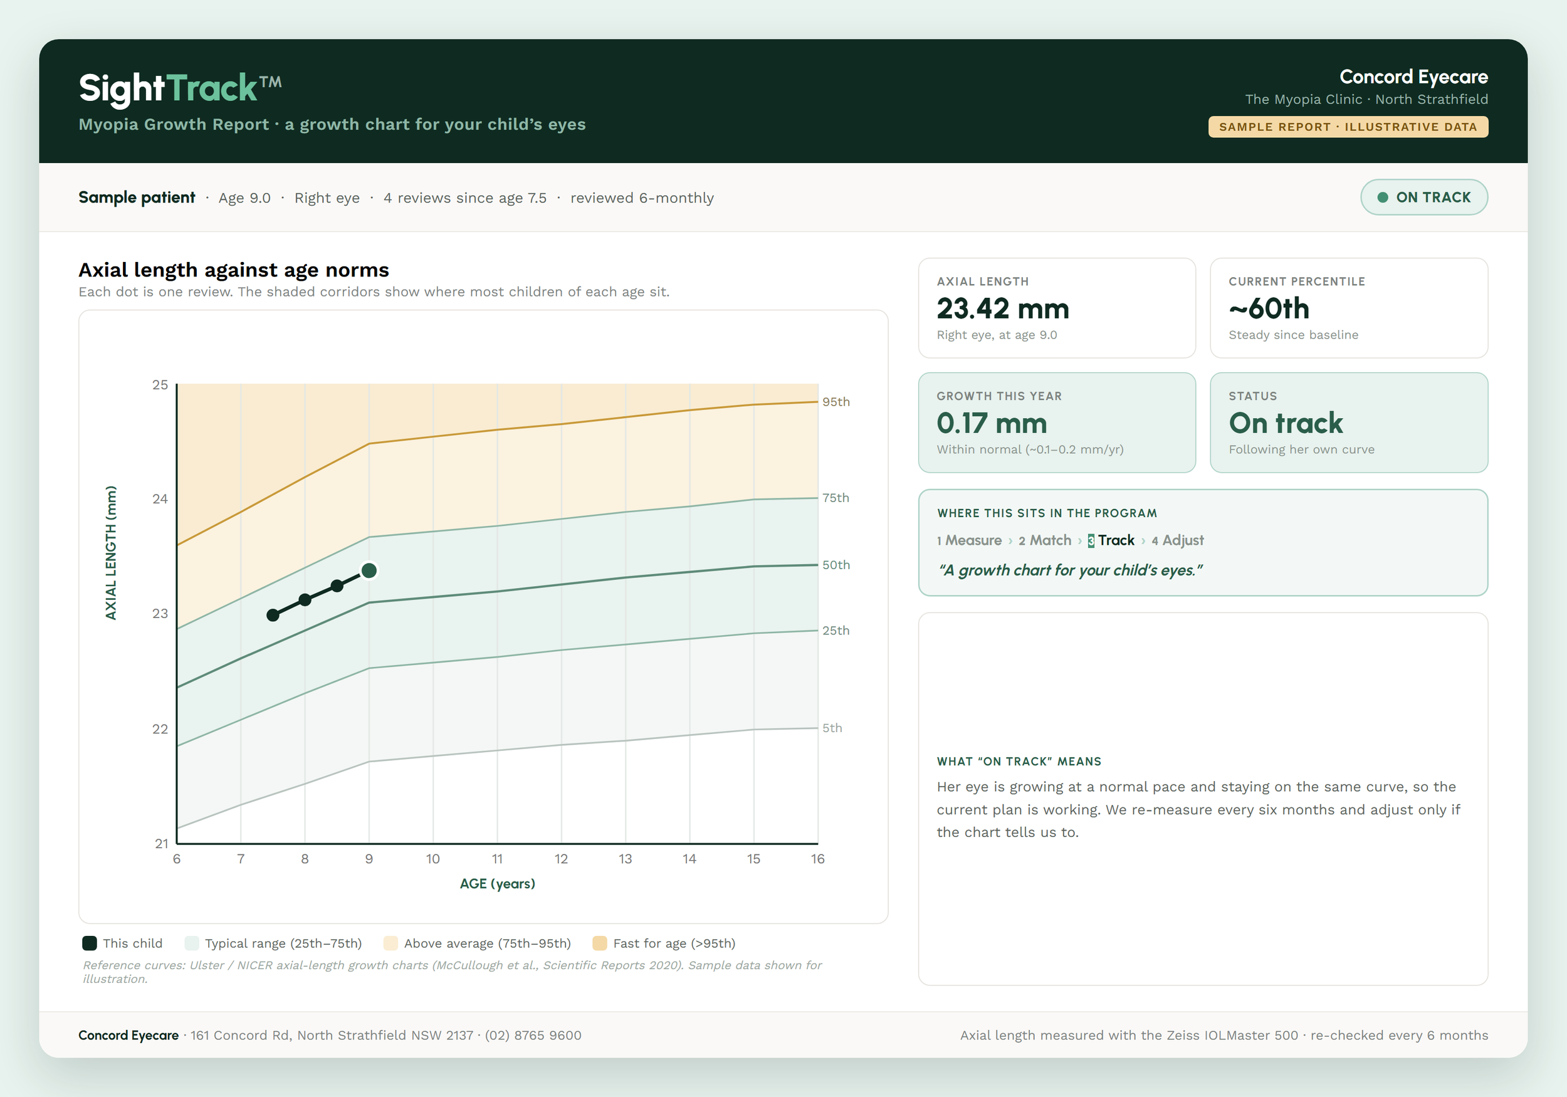The width and height of the screenshot is (1567, 1097).
Task: Select the age 9.0 data point on chart
Action: point(369,570)
